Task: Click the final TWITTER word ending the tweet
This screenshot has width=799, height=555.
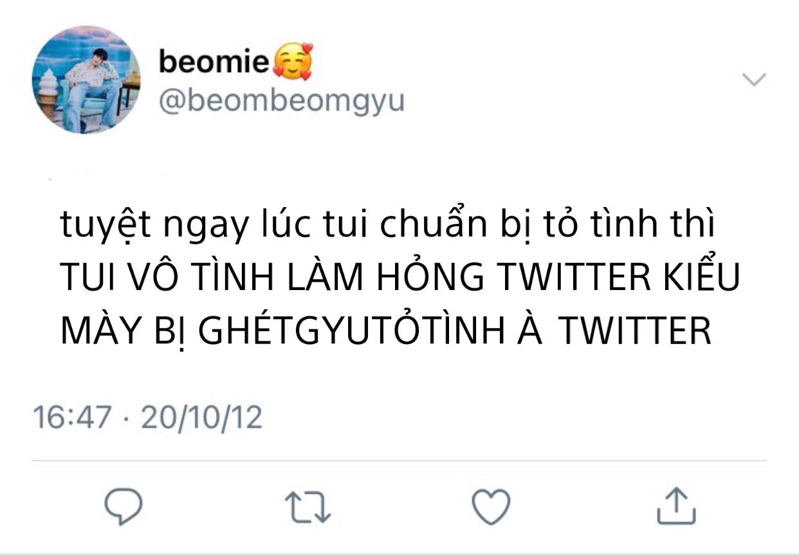Action: (x=634, y=332)
